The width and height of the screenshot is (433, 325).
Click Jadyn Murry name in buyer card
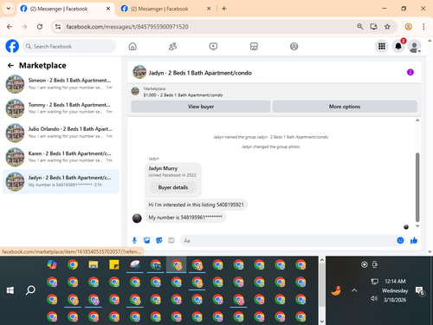(163, 168)
